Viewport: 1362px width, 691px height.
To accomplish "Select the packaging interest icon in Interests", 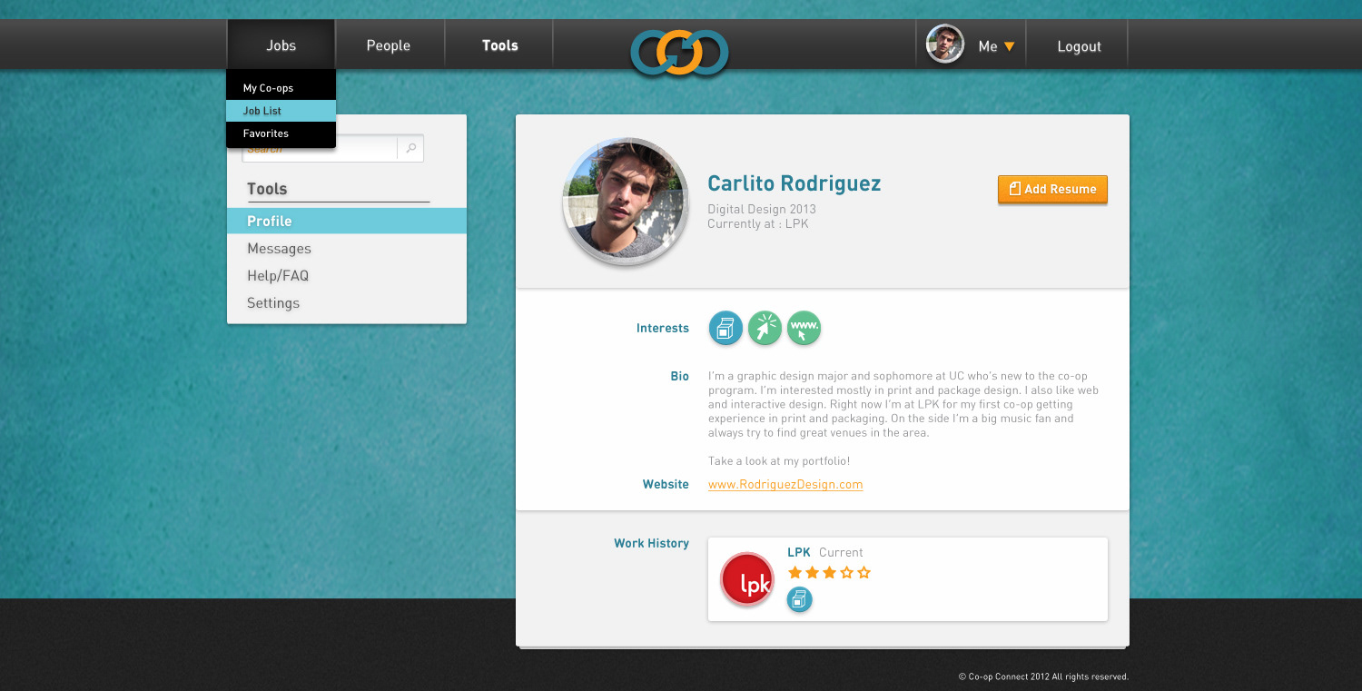I will click(725, 328).
